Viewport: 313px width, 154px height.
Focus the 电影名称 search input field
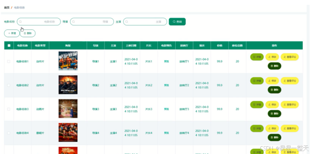pyautogui.click(x=39, y=22)
